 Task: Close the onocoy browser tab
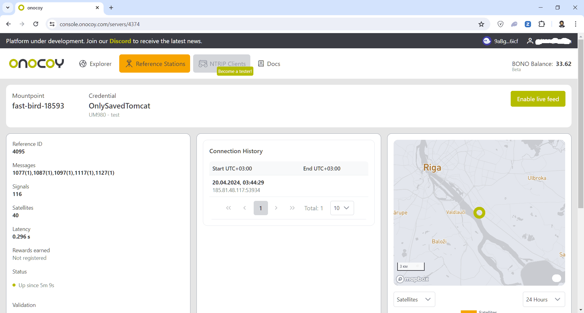[97, 8]
